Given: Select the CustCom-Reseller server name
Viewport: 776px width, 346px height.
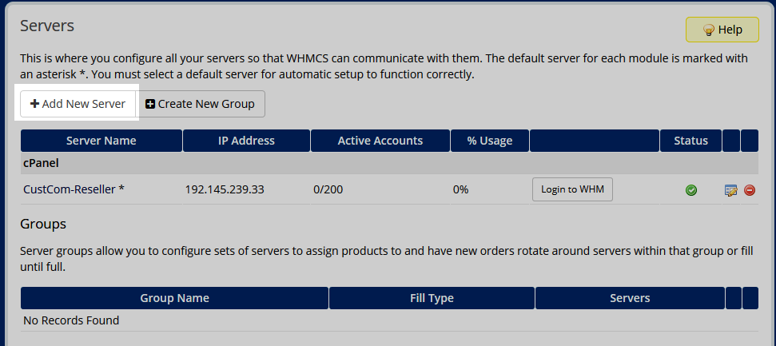Looking at the screenshot, I should pyautogui.click(x=74, y=189).
